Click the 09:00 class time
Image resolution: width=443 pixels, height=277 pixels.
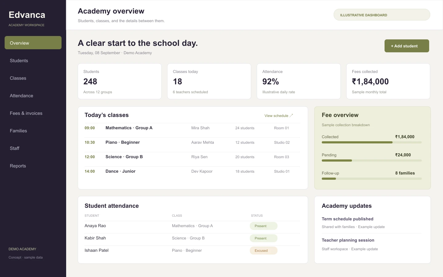(x=90, y=128)
